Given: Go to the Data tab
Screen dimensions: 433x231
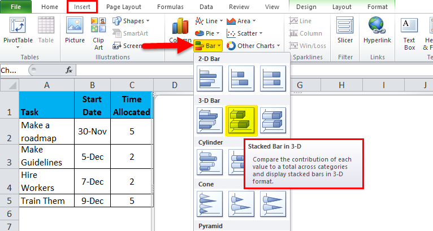Looking at the screenshot, I should coord(206,7).
